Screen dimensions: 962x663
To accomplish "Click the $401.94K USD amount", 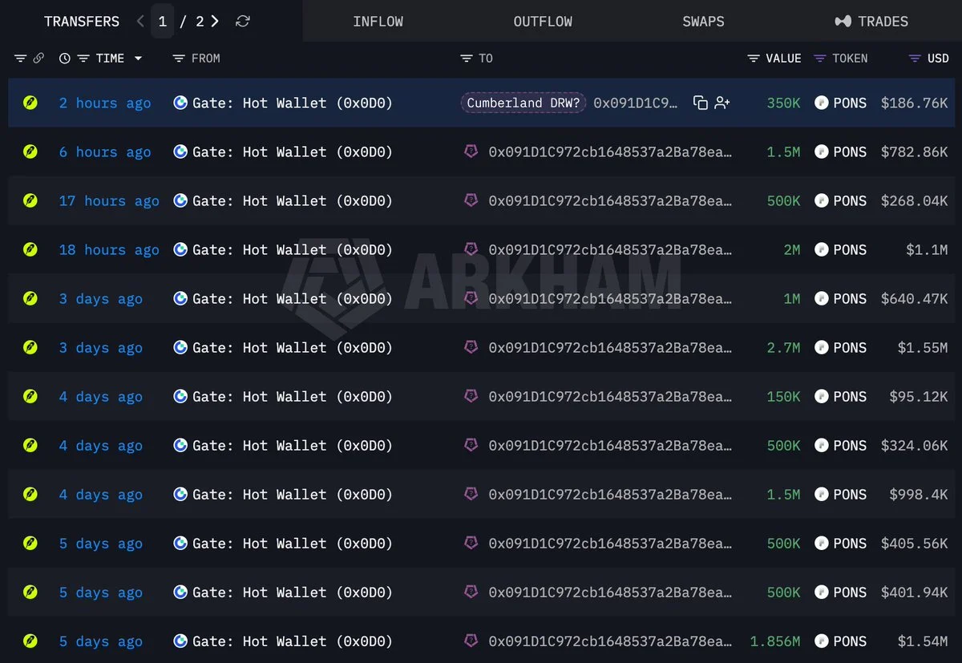I will point(914,592).
